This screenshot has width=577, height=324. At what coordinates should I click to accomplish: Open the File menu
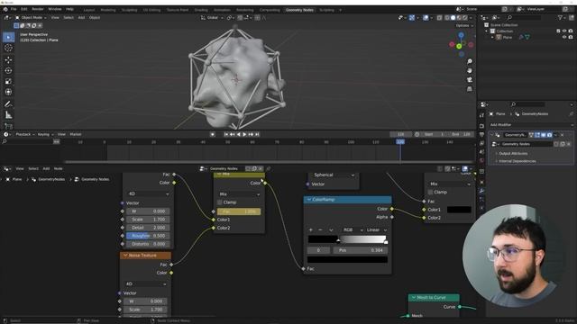(x=14, y=9)
